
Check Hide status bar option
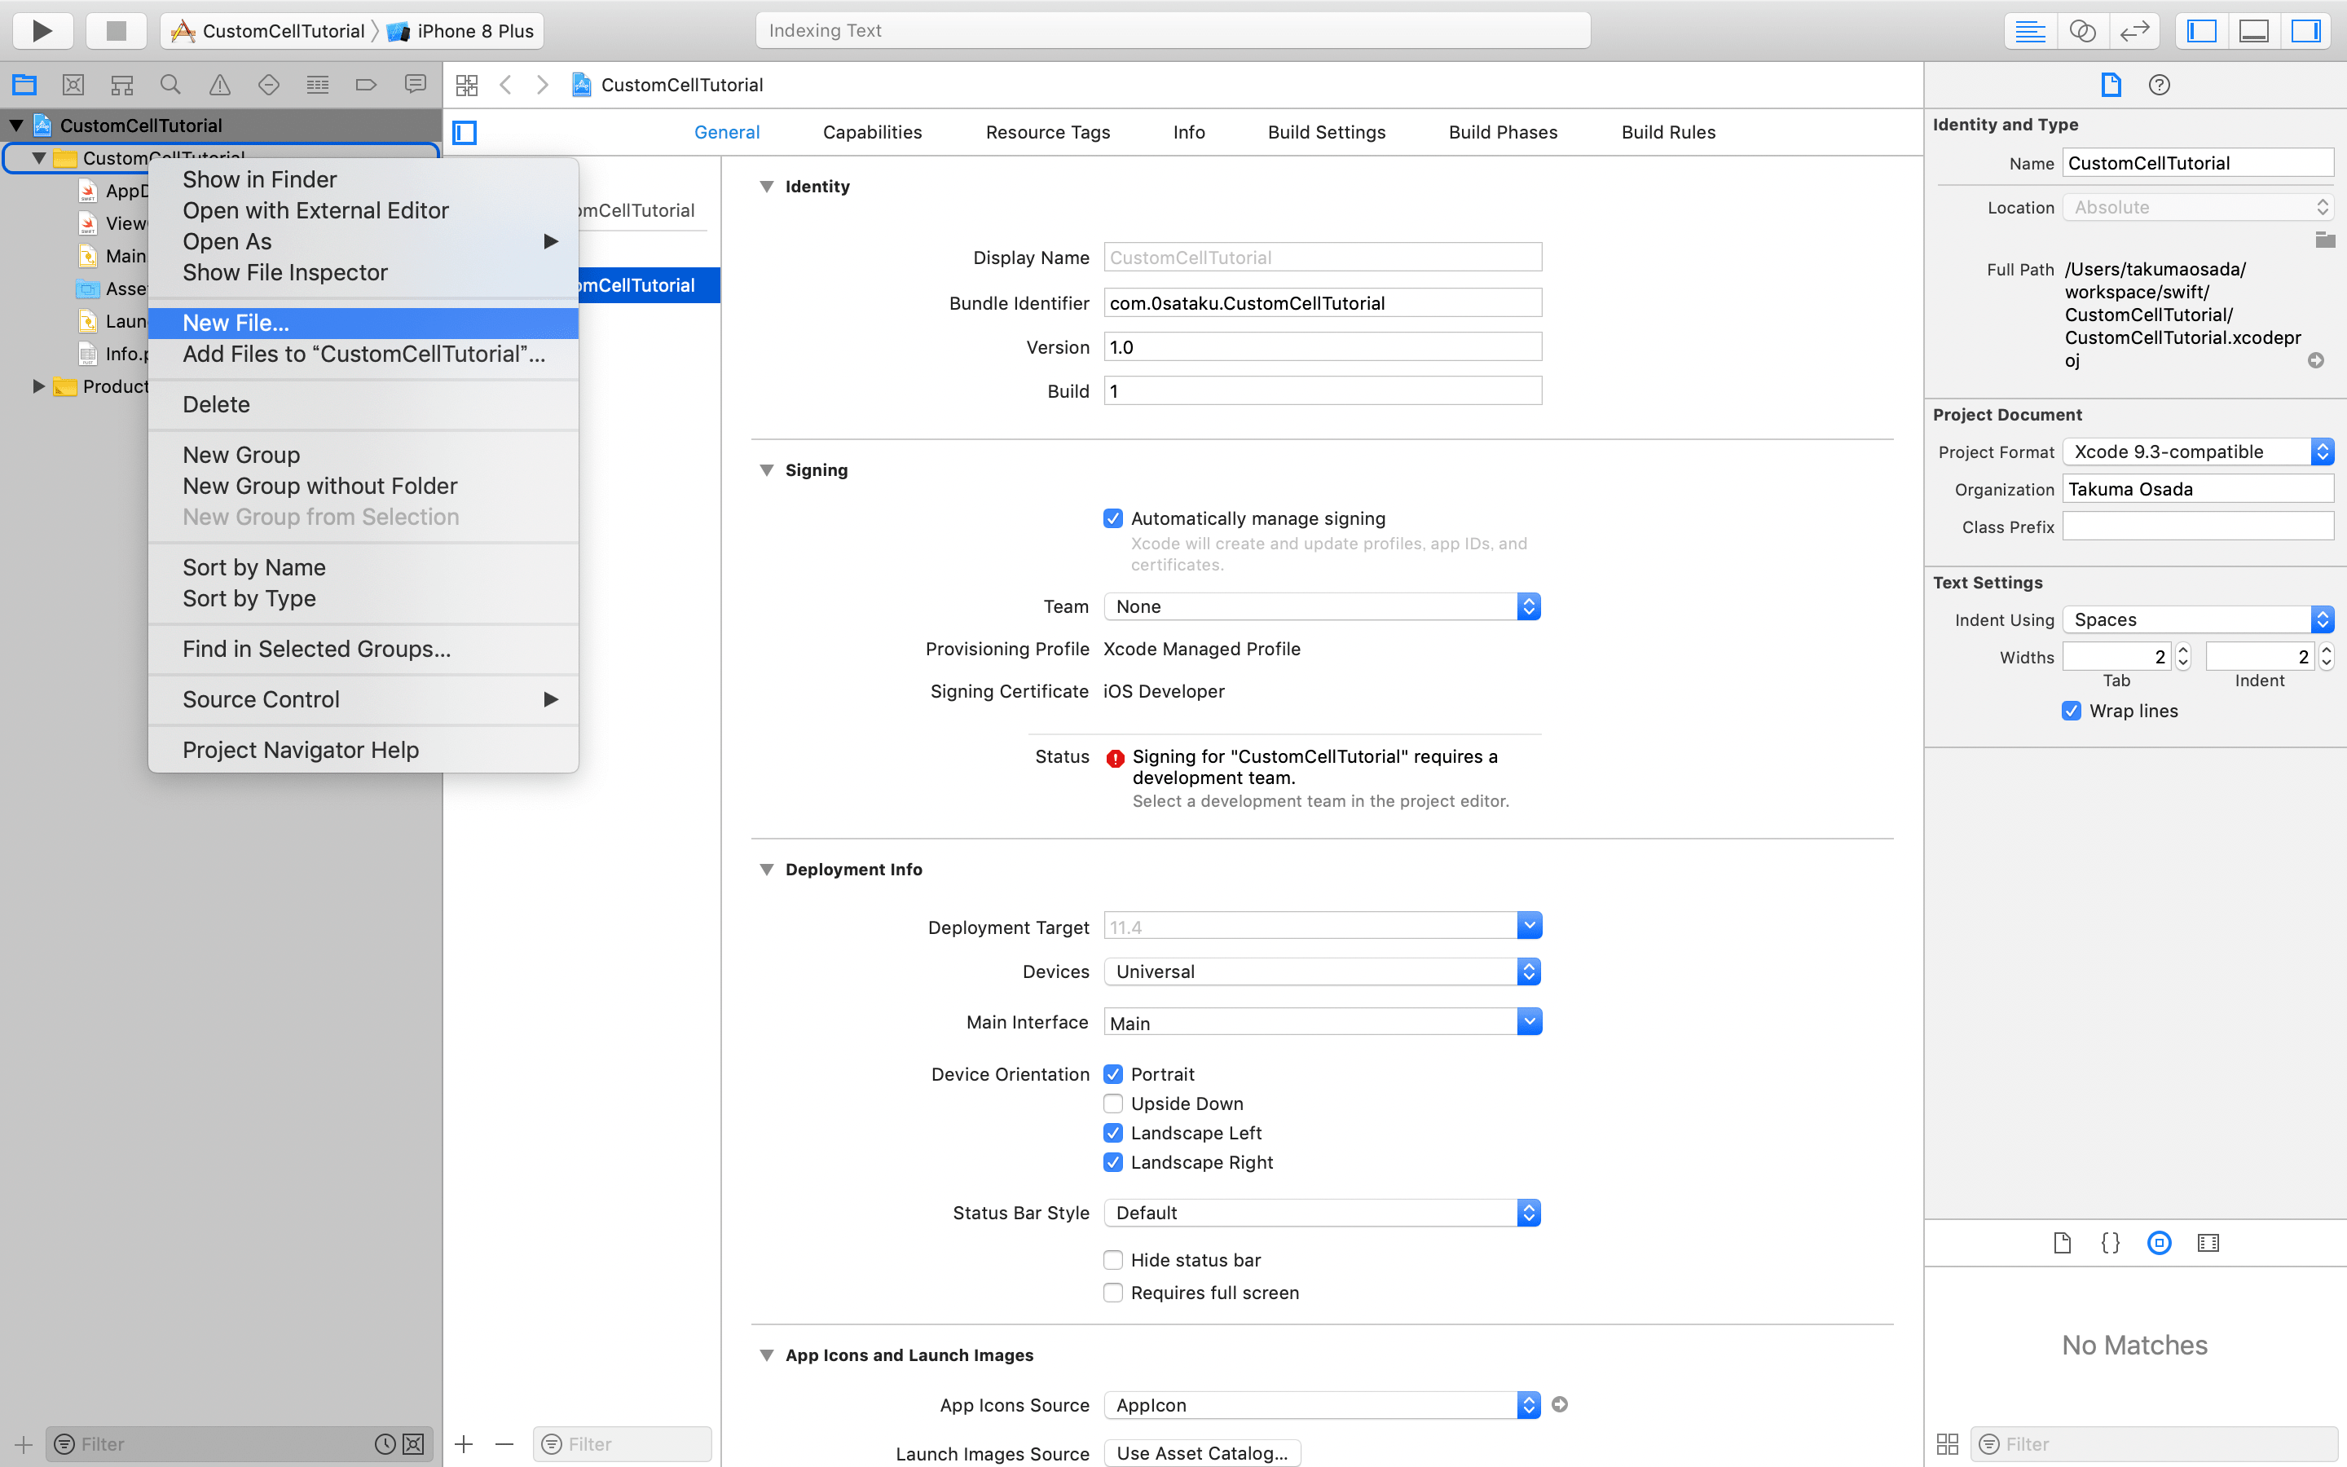coord(1113,1259)
